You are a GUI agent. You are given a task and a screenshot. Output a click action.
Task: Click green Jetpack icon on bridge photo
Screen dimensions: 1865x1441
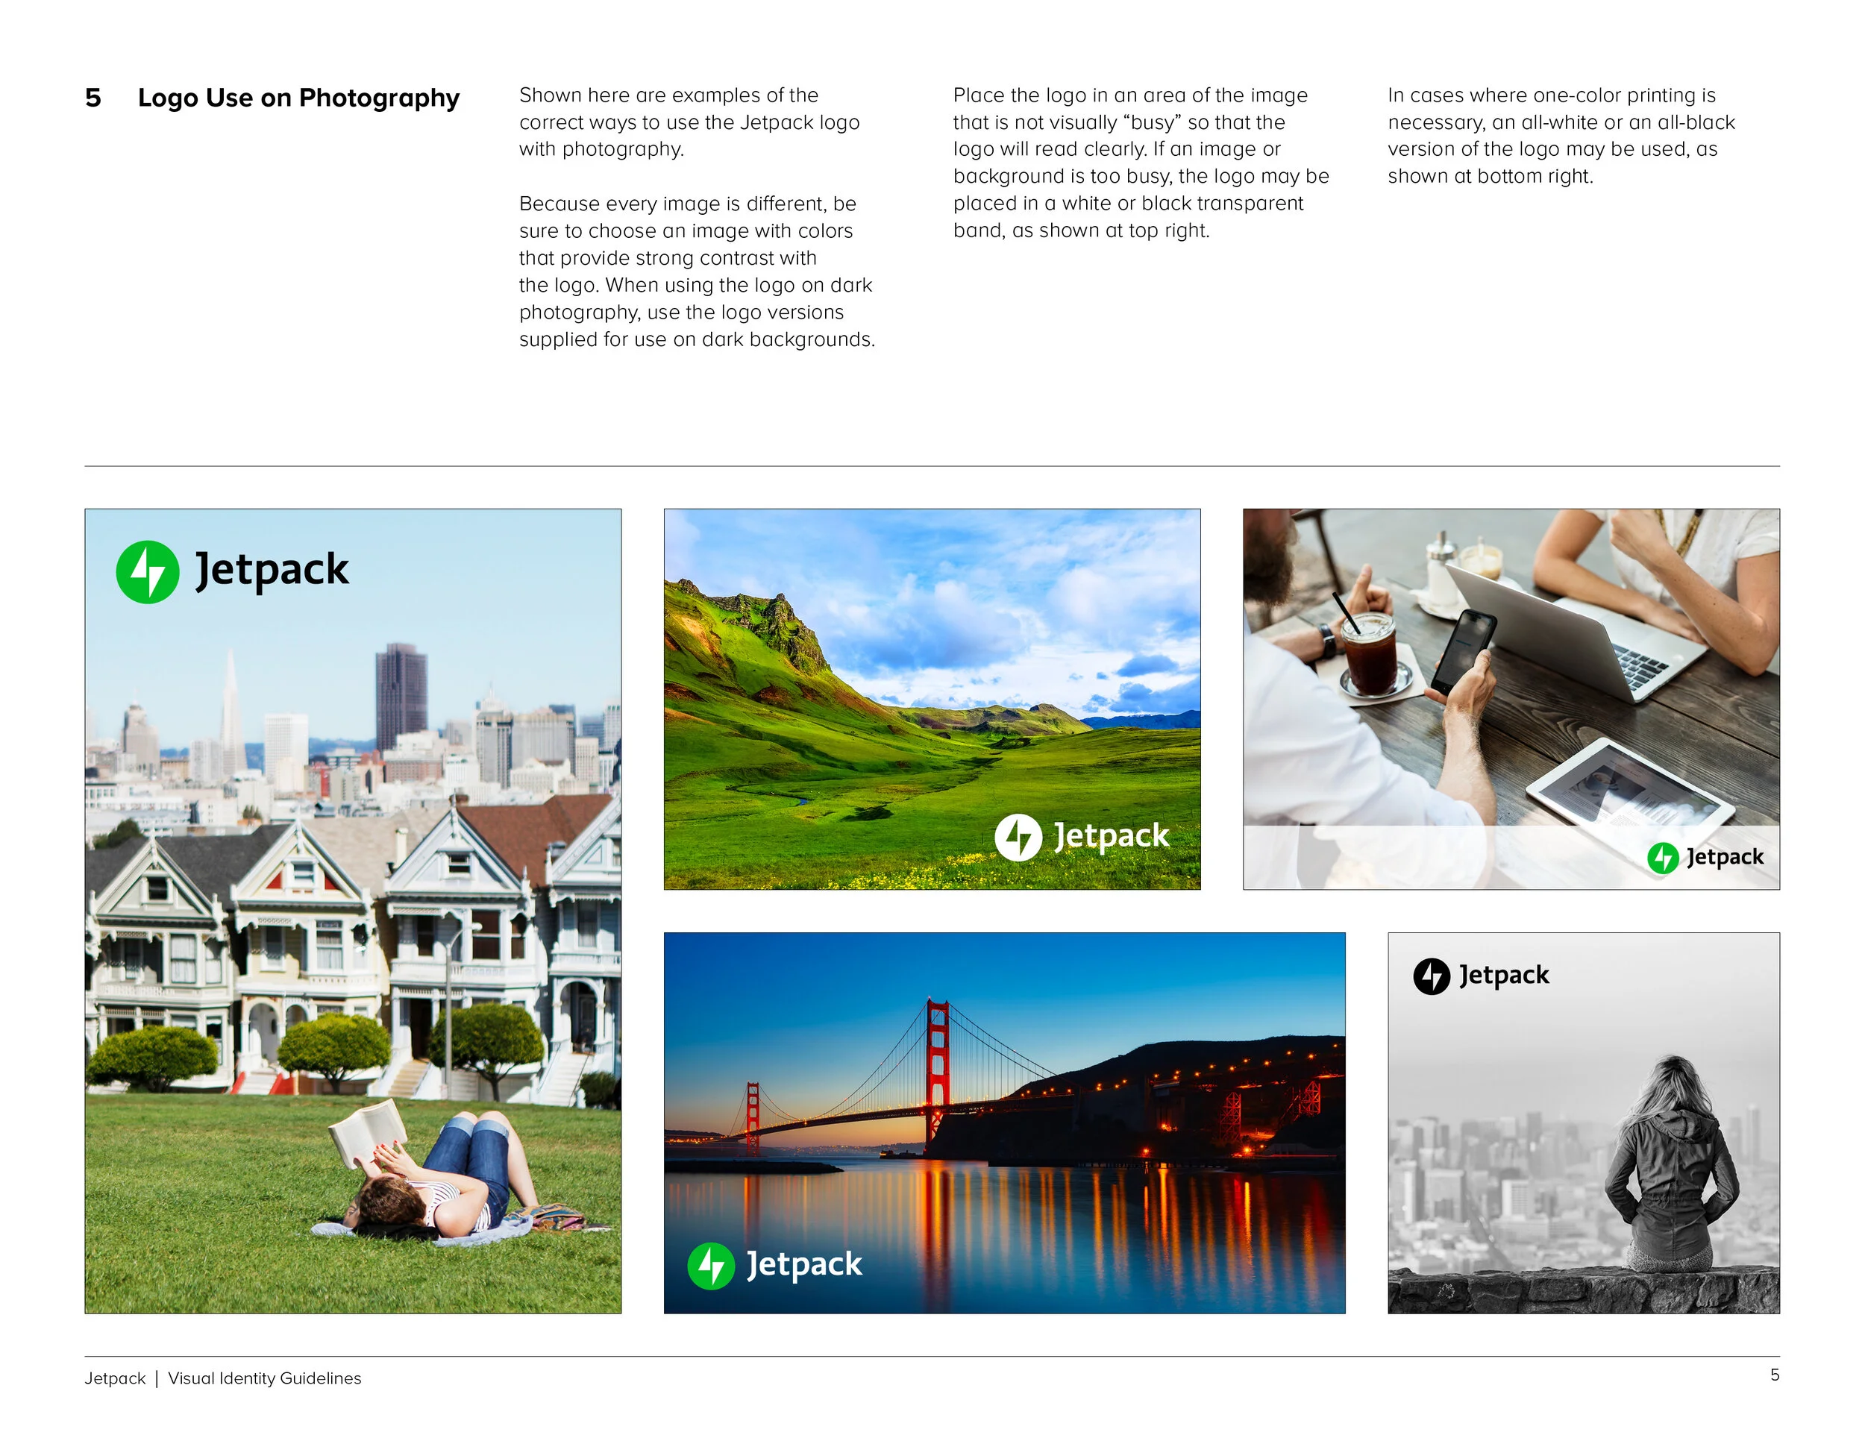(x=710, y=1266)
